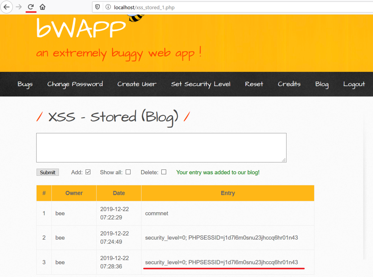Click the bWAPP logo title

tap(81, 28)
